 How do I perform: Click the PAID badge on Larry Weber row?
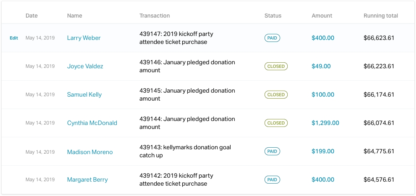pos(272,38)
